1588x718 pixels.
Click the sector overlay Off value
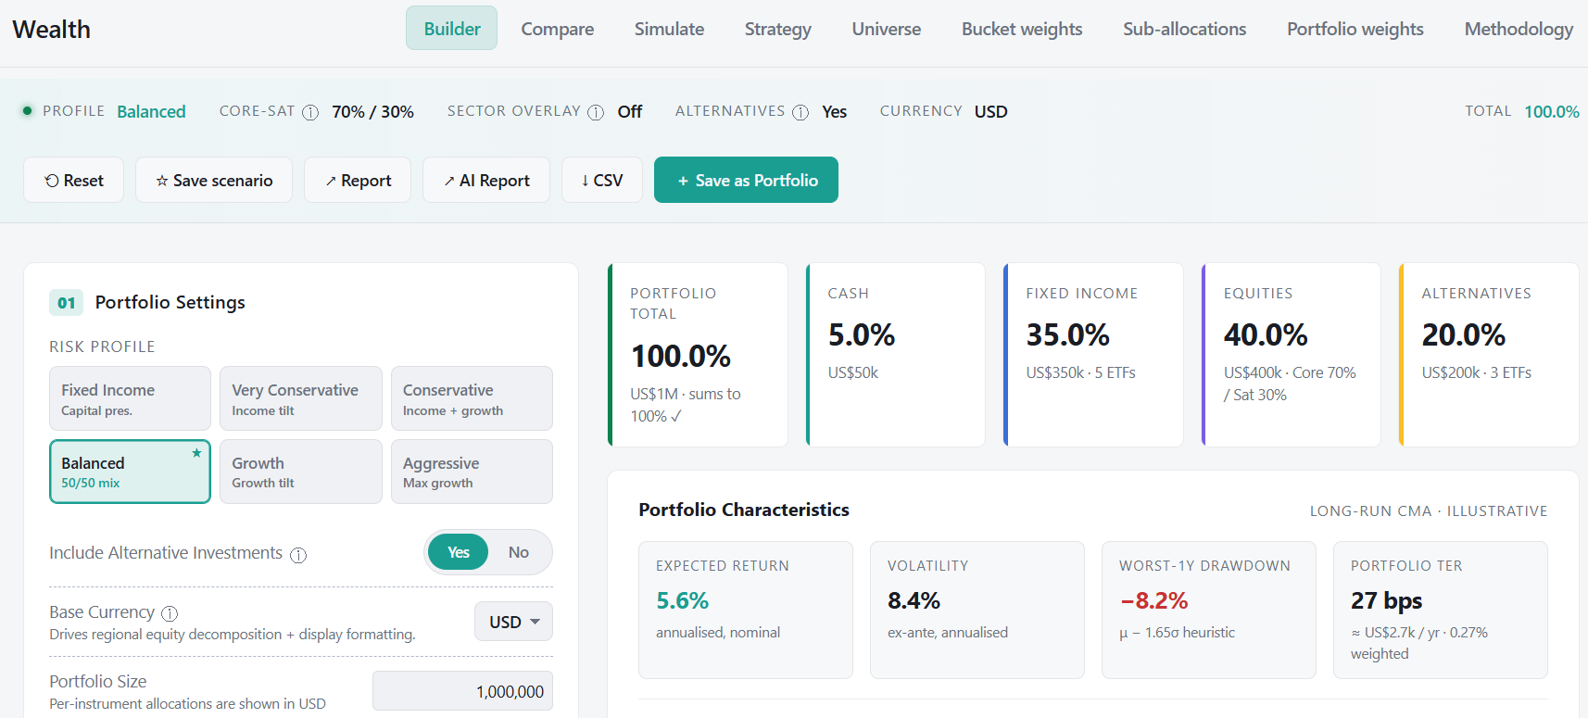coord(630,111)
